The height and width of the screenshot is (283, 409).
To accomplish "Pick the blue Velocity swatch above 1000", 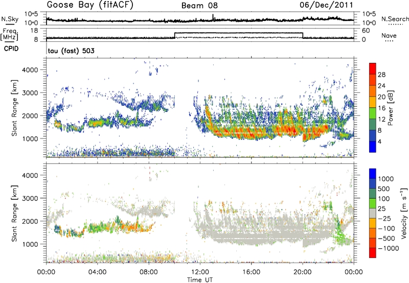I will pos(373,174).
